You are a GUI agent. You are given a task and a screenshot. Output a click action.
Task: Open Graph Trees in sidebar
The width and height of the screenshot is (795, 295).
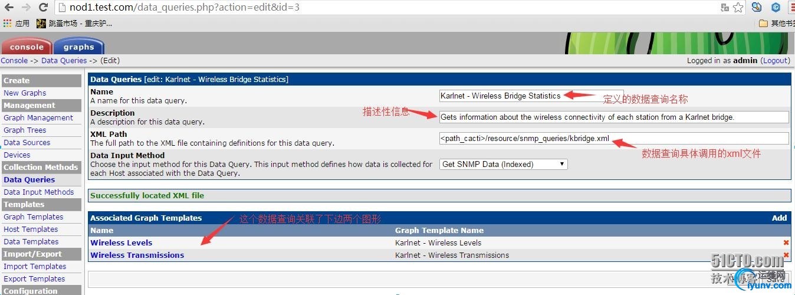coord(25,130)
